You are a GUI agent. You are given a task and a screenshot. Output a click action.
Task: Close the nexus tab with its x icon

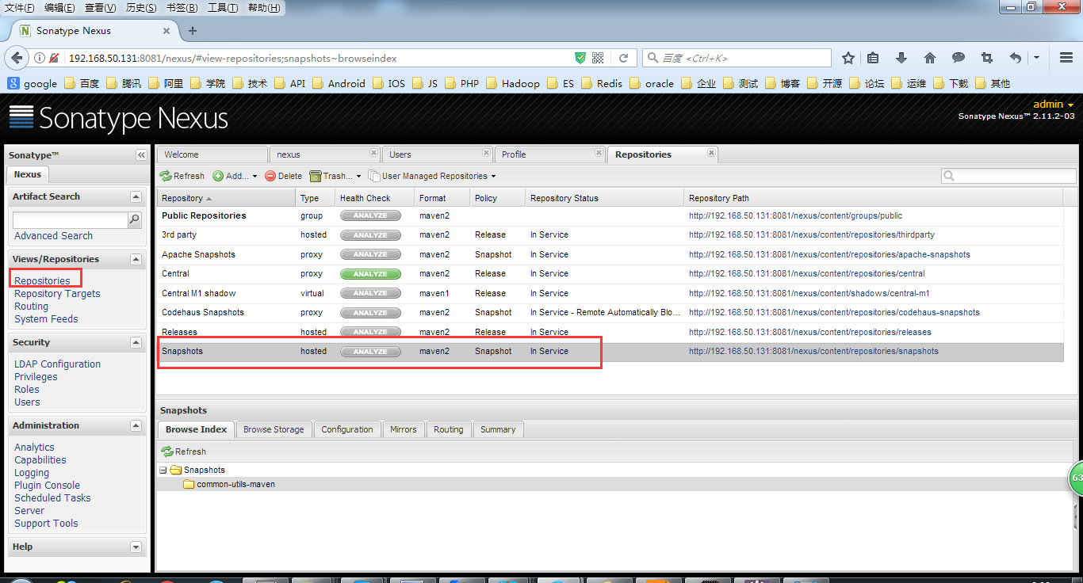pos(373,153)
